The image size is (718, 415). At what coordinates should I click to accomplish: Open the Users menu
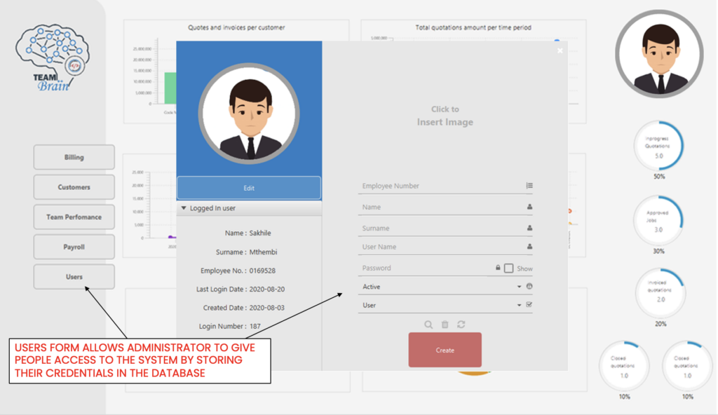pos(74,277)
